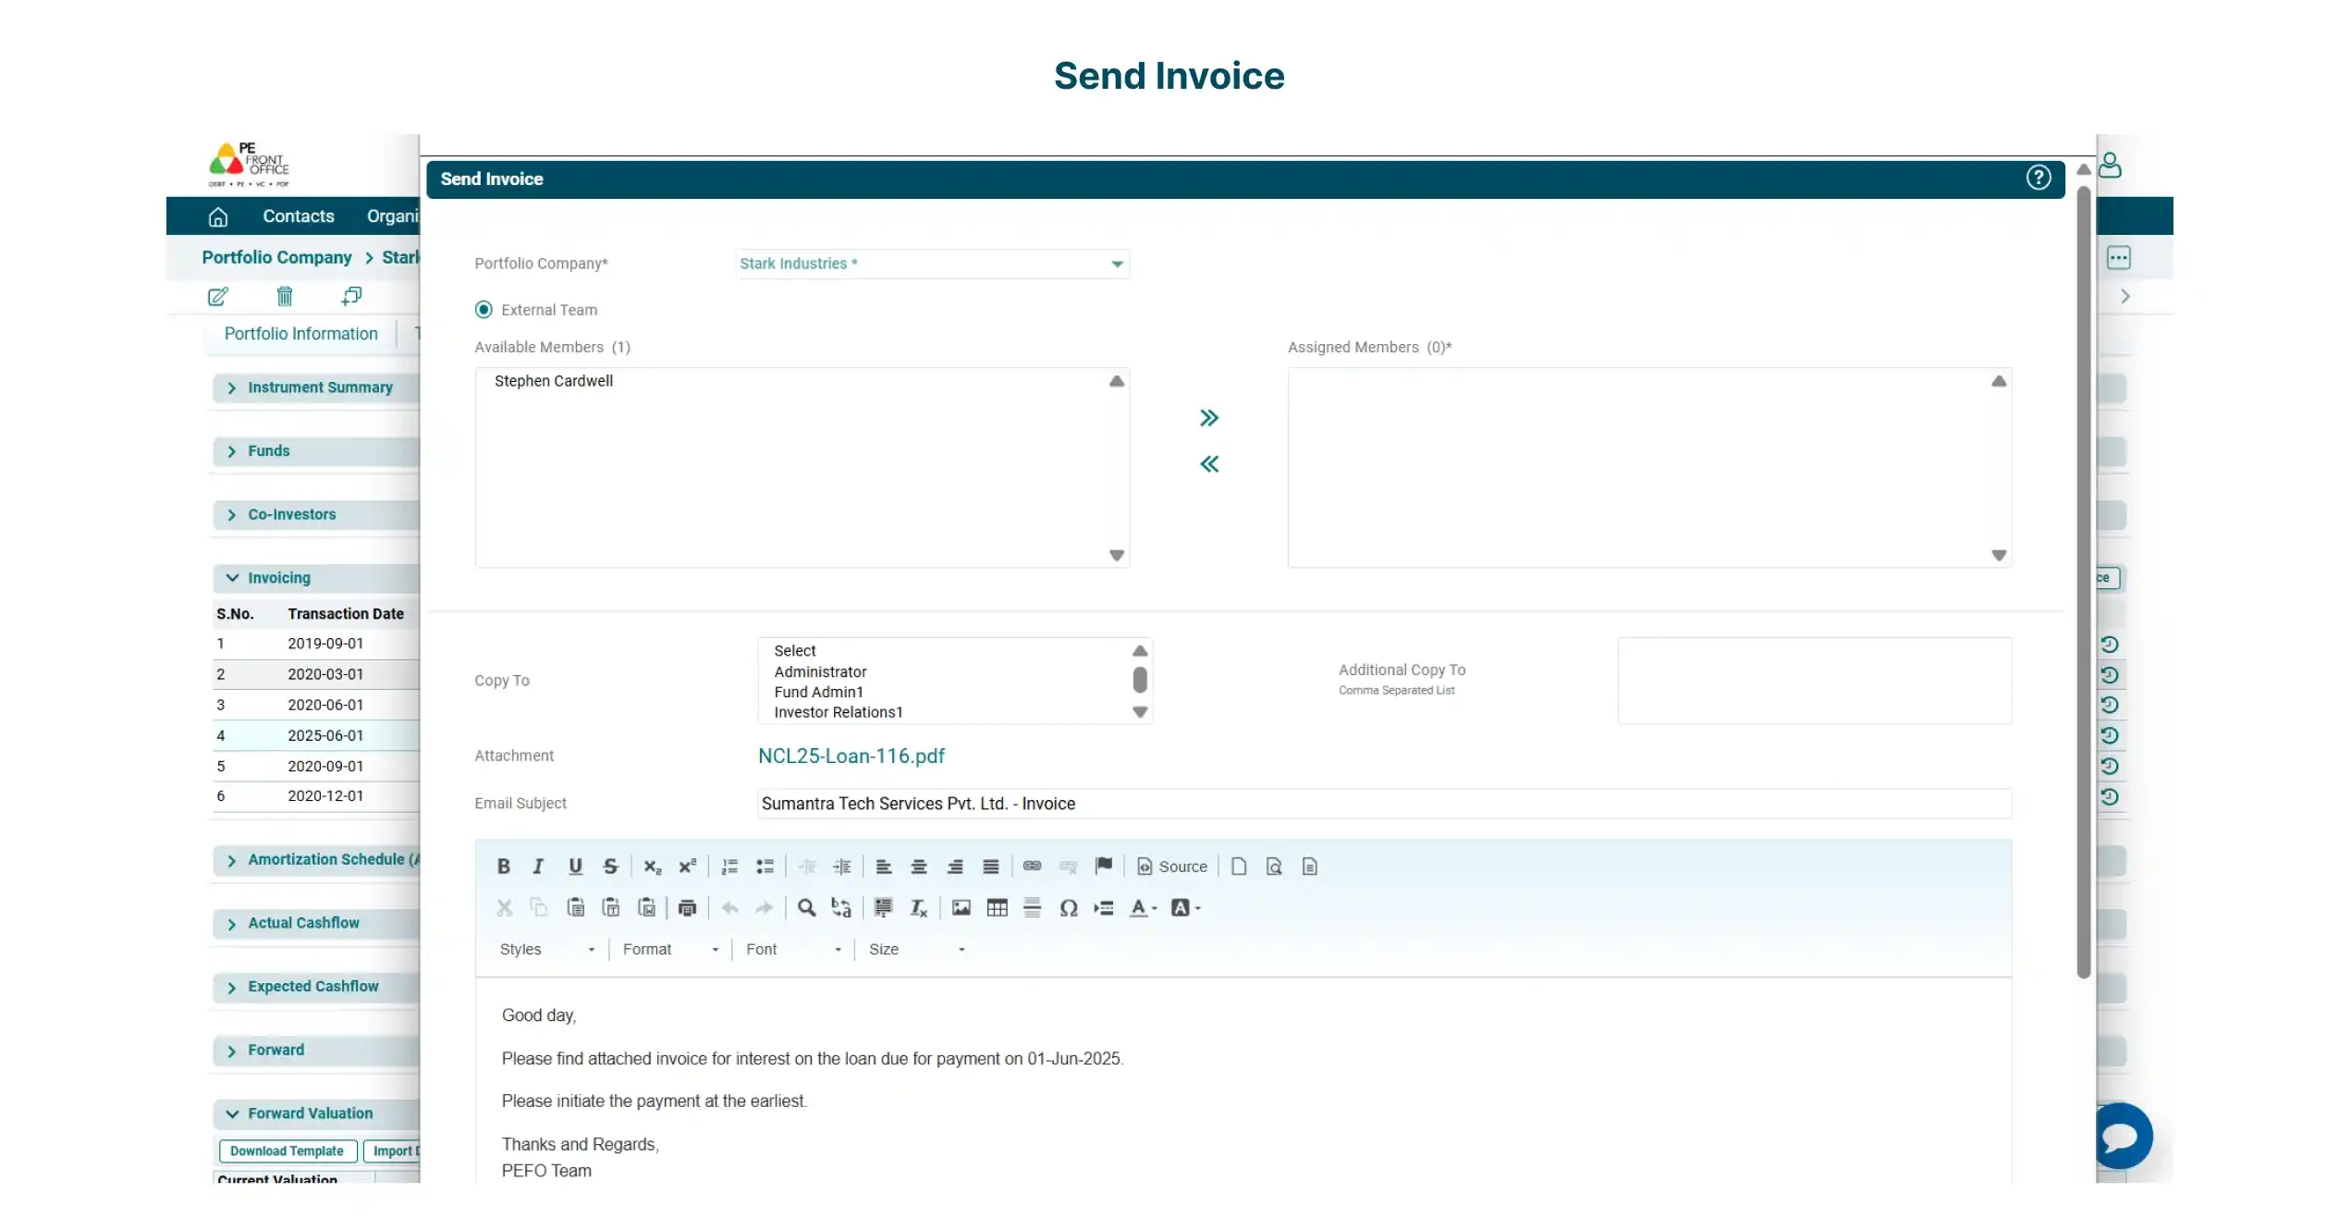The image size is (2339, 1230).
Task: Click the Additional Copy To text box
Action: 1814,681
